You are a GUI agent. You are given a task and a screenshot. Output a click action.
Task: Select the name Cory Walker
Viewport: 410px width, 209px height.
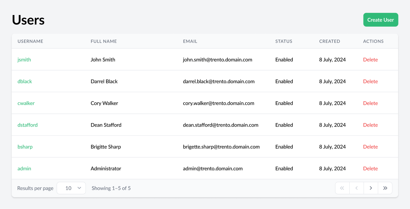pos(104,103)
